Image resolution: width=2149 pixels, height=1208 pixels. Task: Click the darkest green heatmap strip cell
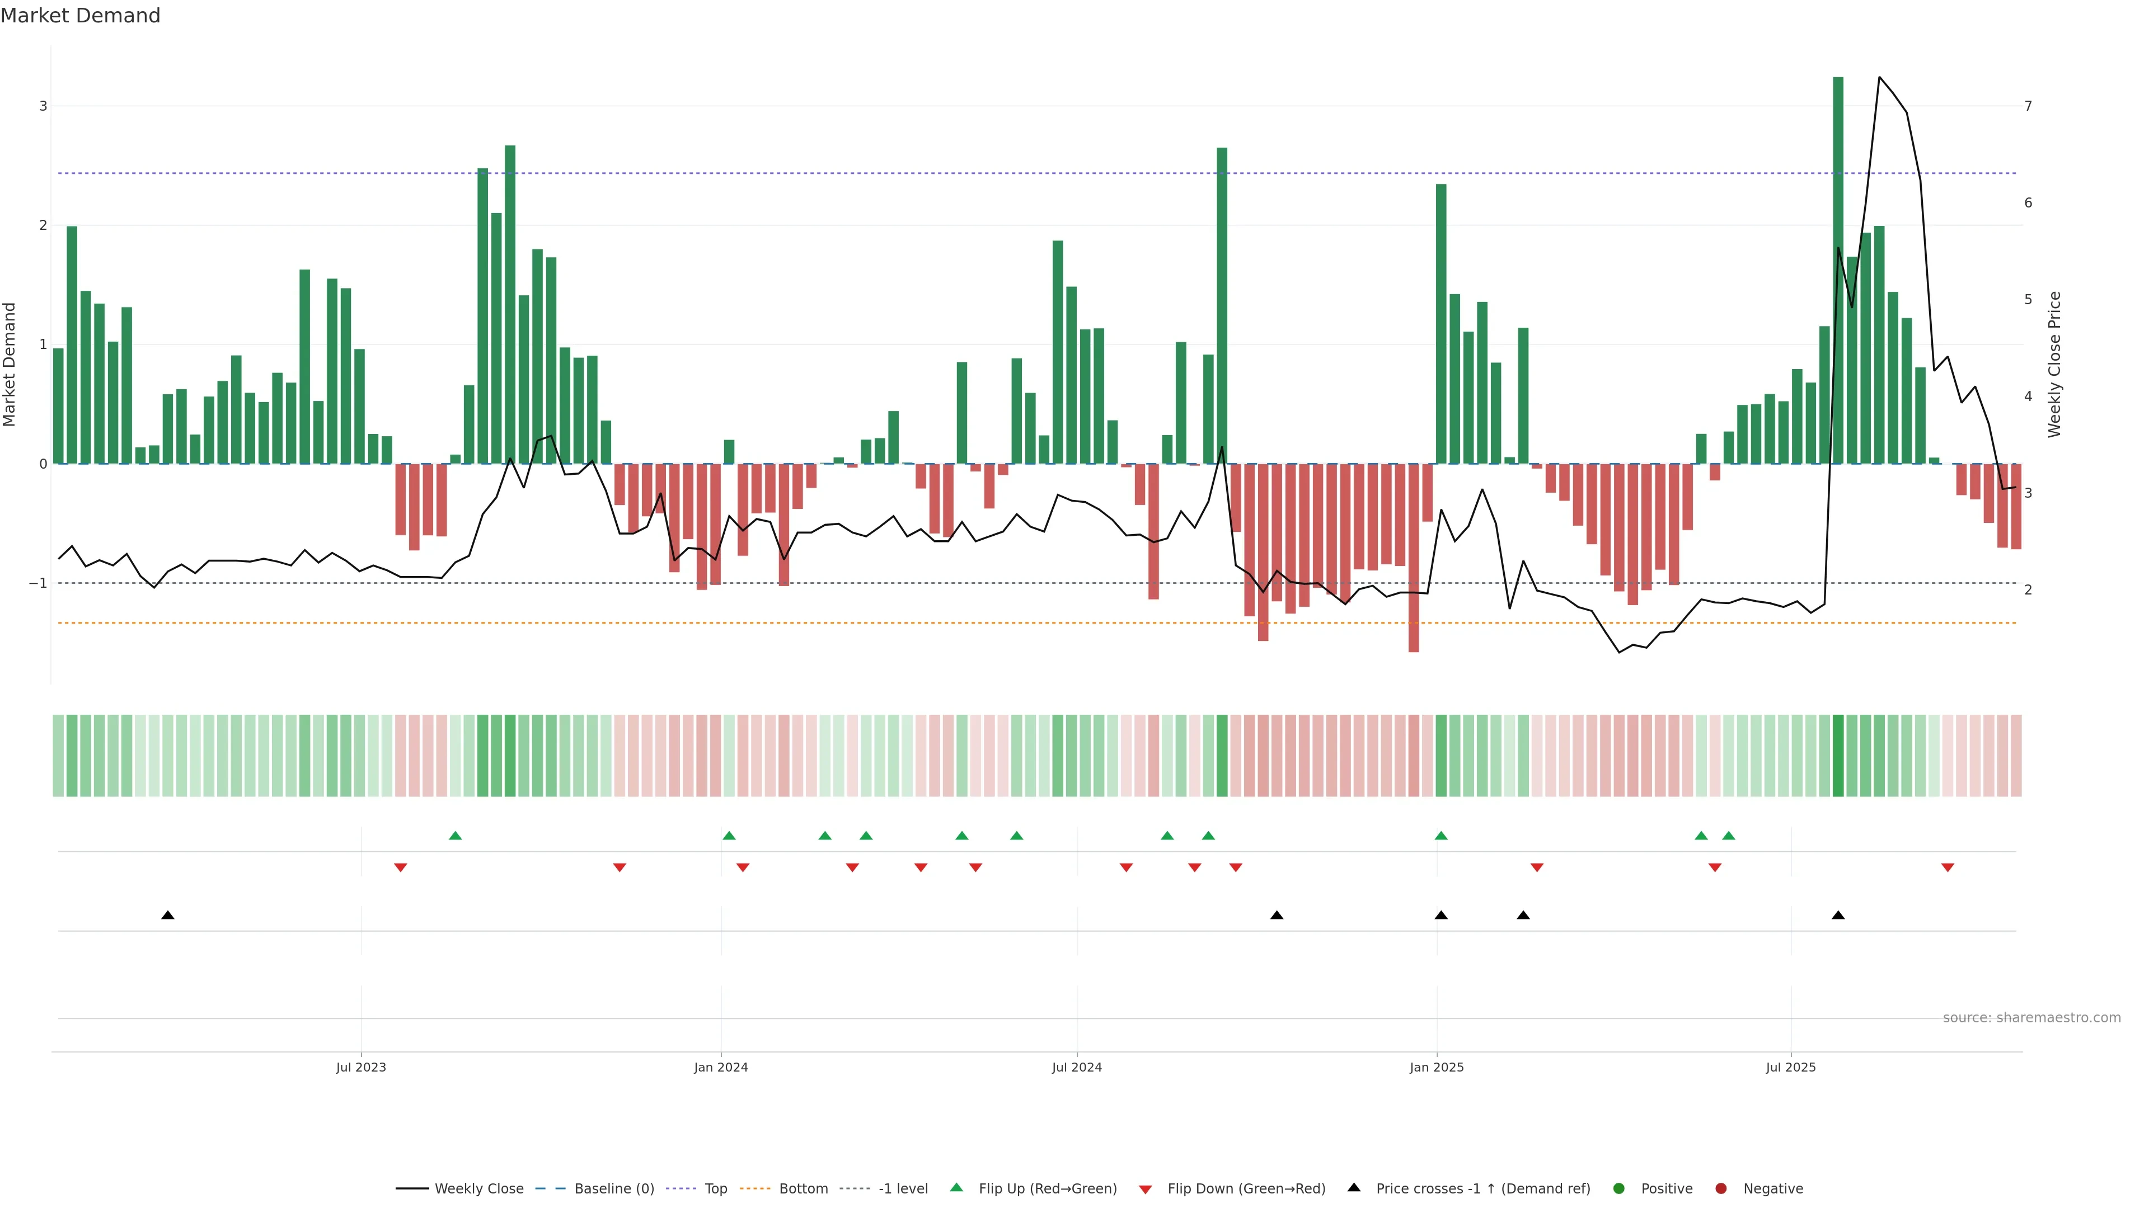[1838, 756]
